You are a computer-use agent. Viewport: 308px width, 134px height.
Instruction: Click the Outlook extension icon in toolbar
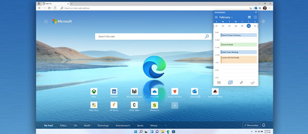[x=256, y=8]
